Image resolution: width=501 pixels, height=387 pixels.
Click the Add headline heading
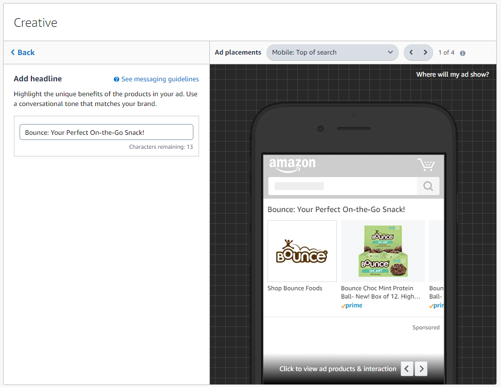[x=38, y=79]
